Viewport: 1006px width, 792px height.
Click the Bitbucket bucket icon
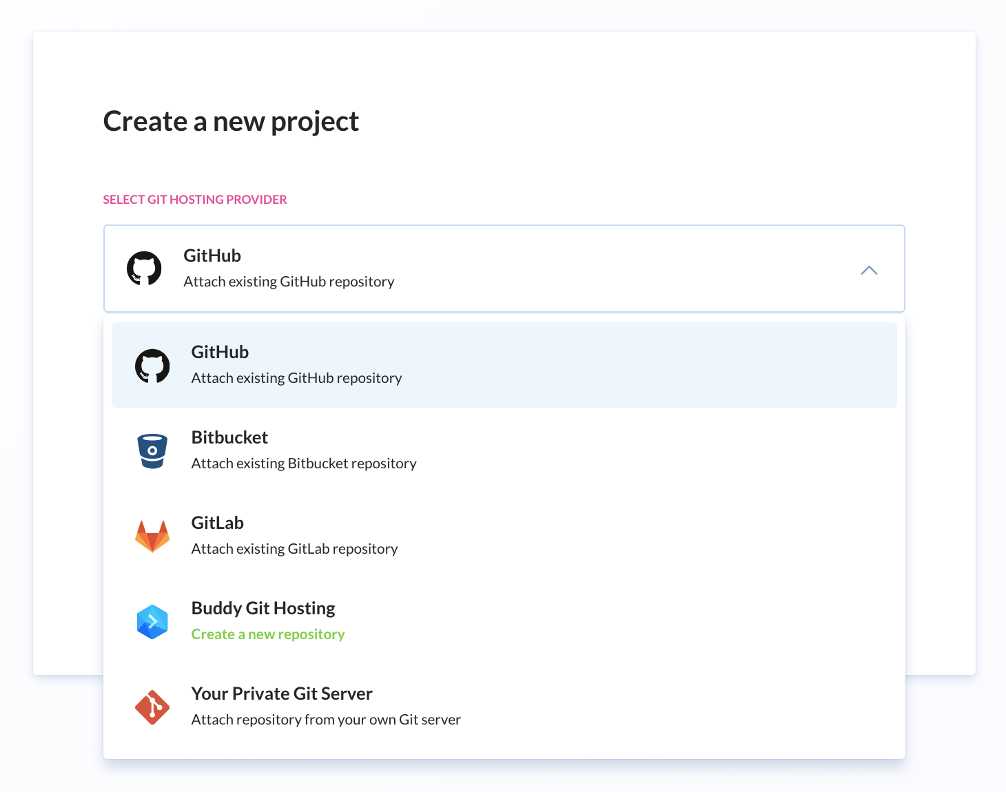click(152, 451)
